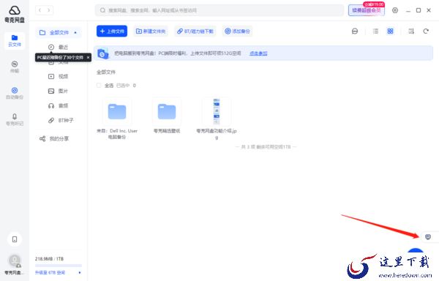Click the 全部文件 breadcrumb heading
The image size is (439, 281).
click(106, 72)
